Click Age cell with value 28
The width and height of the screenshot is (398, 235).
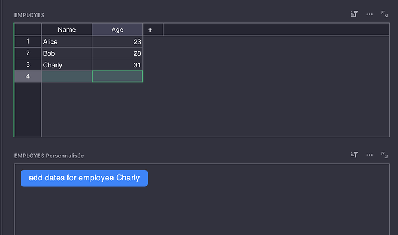(x=117, y=53)
